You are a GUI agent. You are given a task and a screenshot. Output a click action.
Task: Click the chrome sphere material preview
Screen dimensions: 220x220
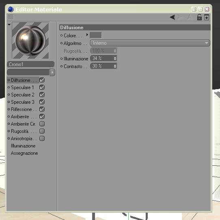pos(30,41)
